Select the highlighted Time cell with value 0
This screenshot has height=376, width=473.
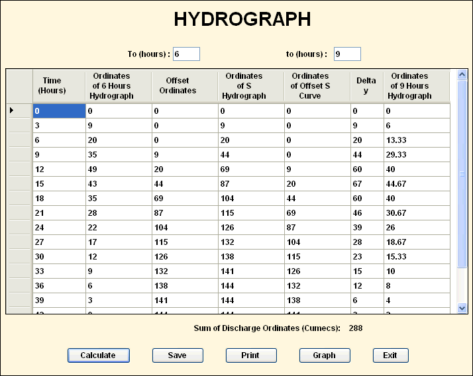click(58, 111)
